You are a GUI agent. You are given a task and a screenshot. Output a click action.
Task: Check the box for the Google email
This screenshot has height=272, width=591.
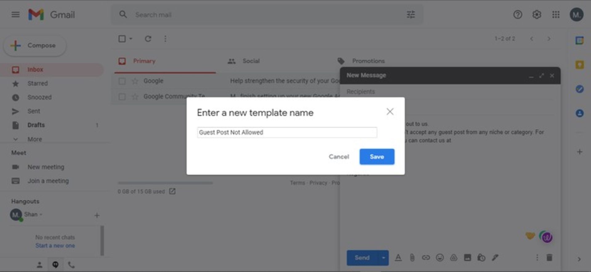pos(122,81)
